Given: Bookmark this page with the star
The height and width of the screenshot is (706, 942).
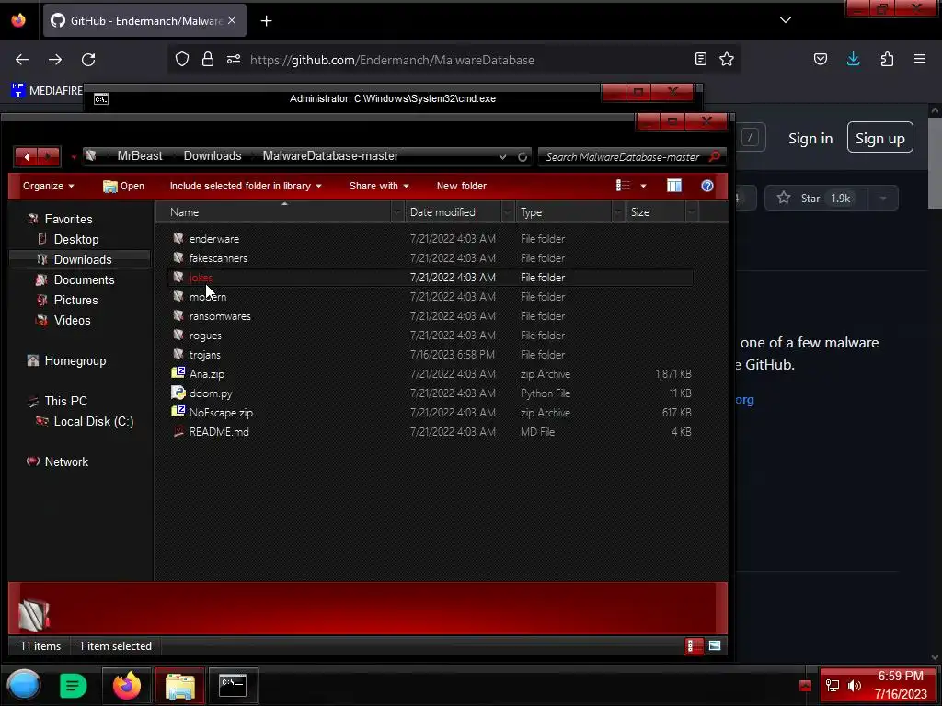Looking at the screenshot, I should [727, 59].
